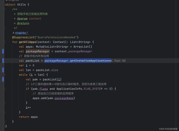Collapse the getAllApps function fold marker
Screen dimensions: 179x131
pyautogui.click(x=4, y=42)
